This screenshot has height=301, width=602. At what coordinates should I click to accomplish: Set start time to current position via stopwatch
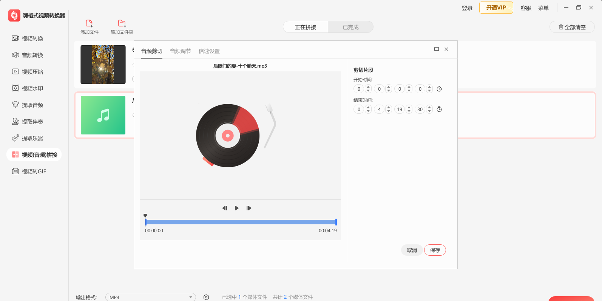click(x=439, y=89)
